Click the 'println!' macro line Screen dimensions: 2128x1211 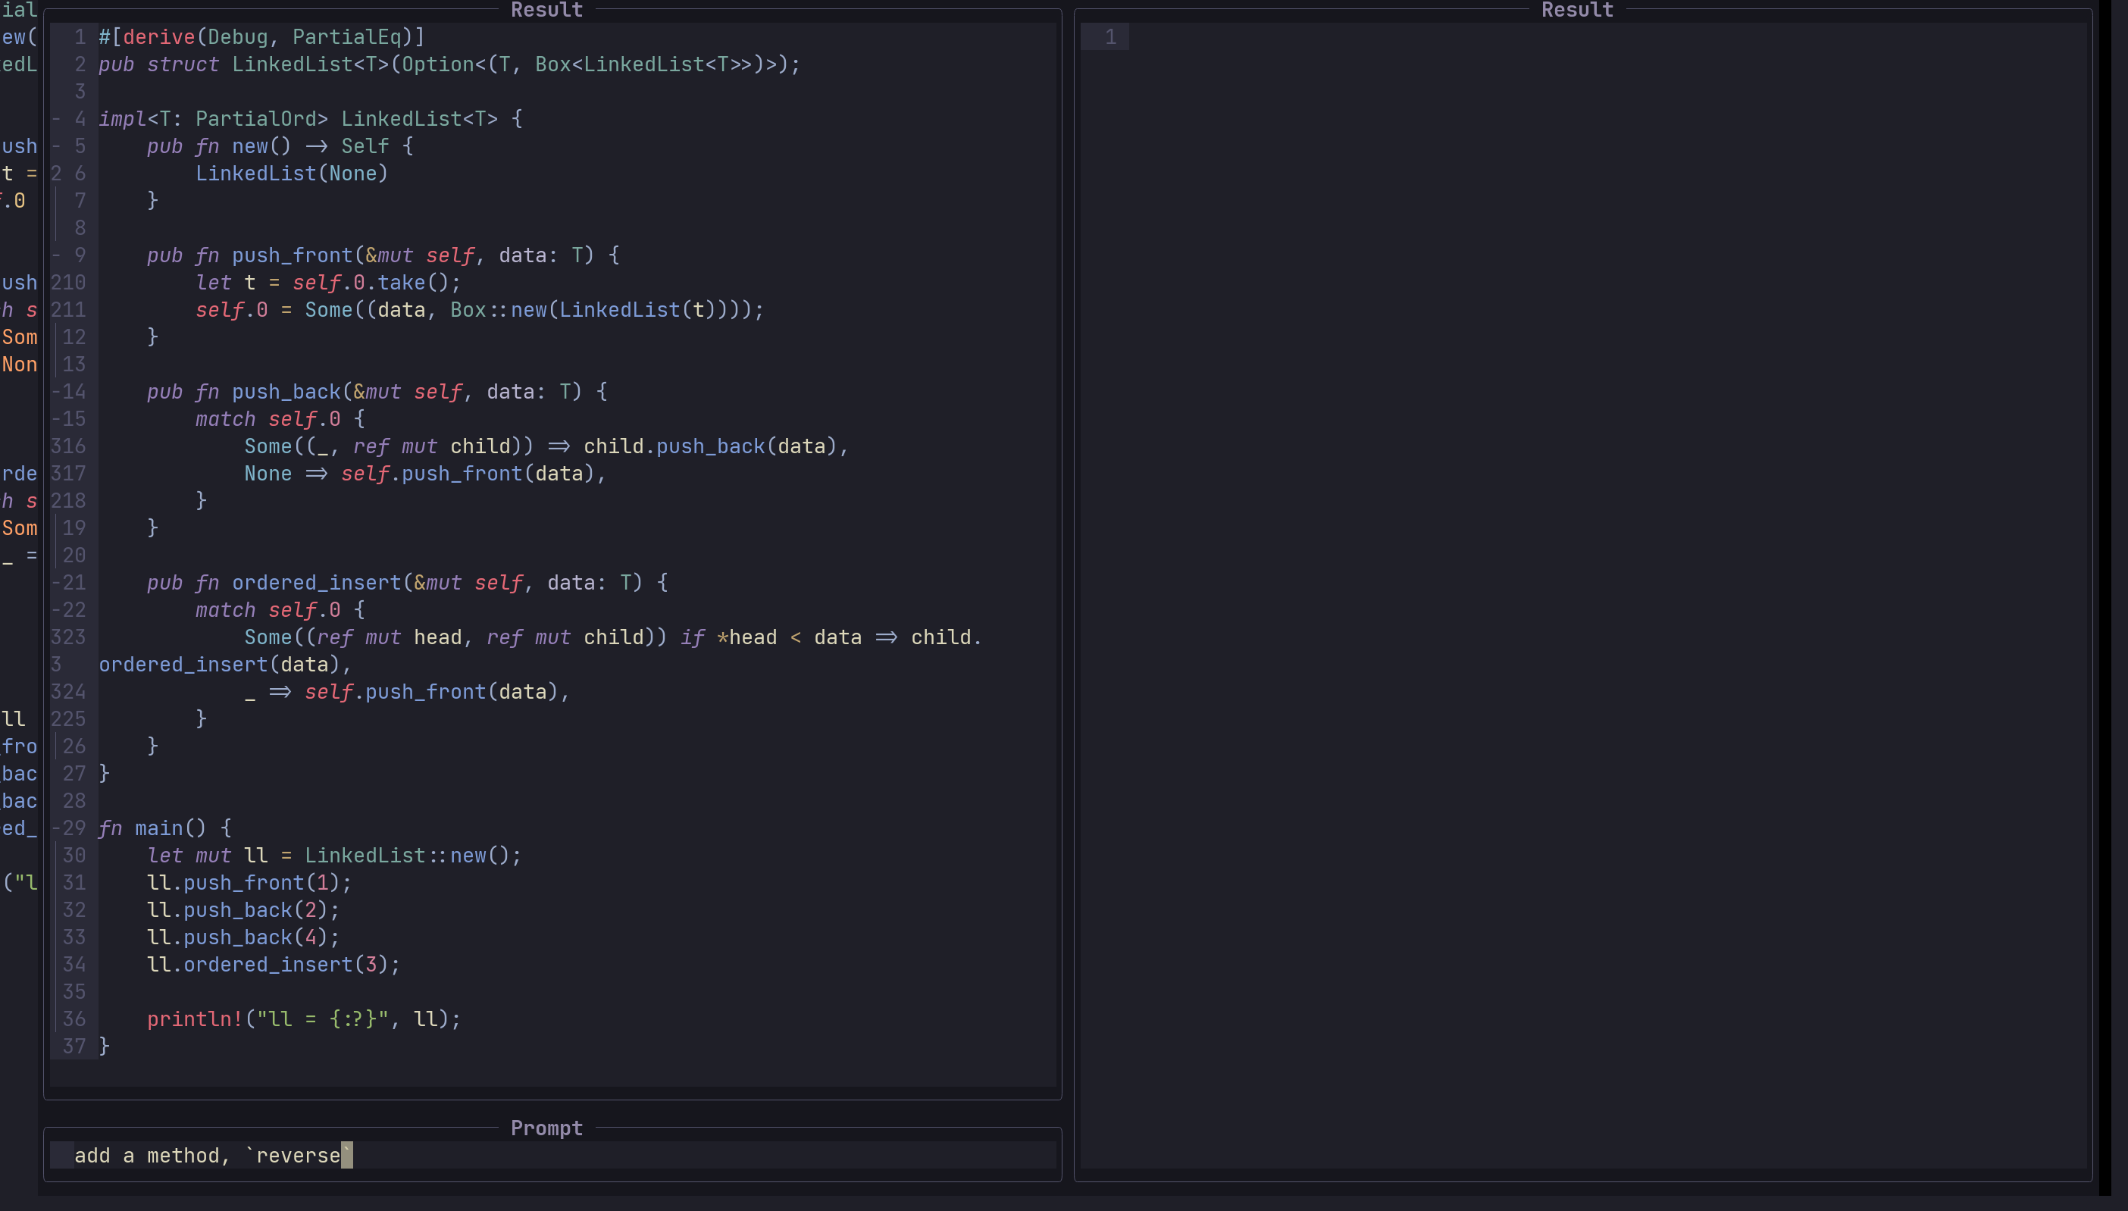[x=304, y=1020]
